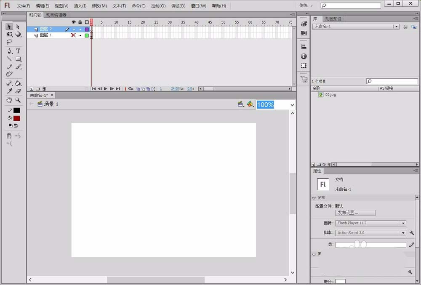The height and width of the screenshot is (285, 421).
Task: Select the Line tool
Action: click(9, 59)
